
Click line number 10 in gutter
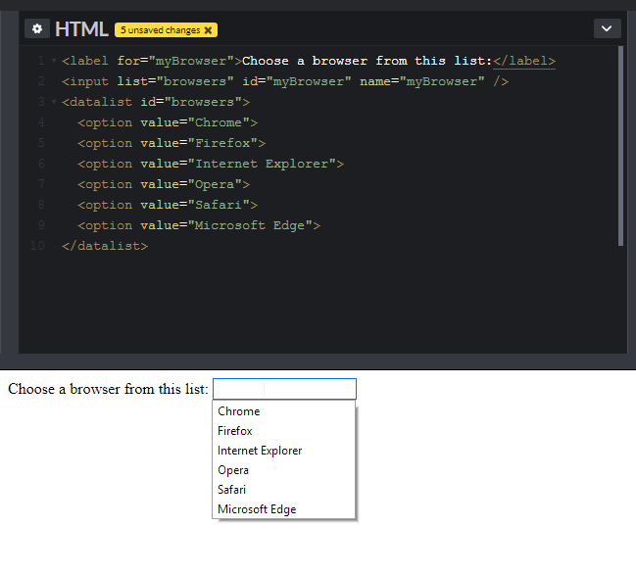pos(37,246)
